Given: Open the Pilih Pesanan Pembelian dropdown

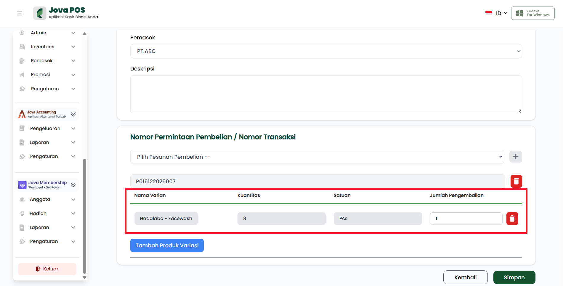Looking at the screenshot, I should [x=317, y=157].
